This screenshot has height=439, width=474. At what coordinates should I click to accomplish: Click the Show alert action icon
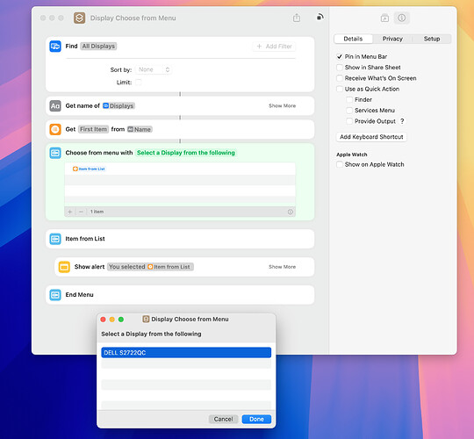(x=64, y=267)
